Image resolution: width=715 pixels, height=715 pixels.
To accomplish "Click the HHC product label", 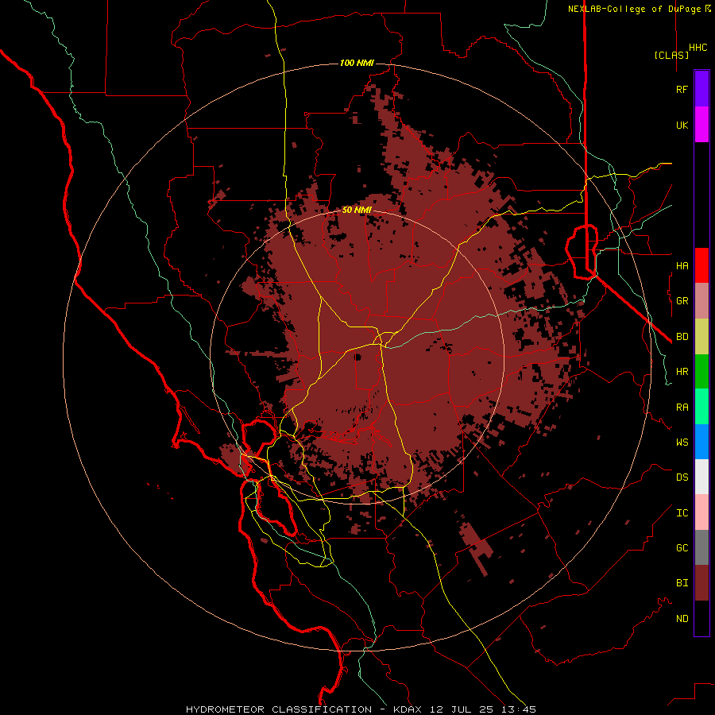I will [x=698, y=48].
